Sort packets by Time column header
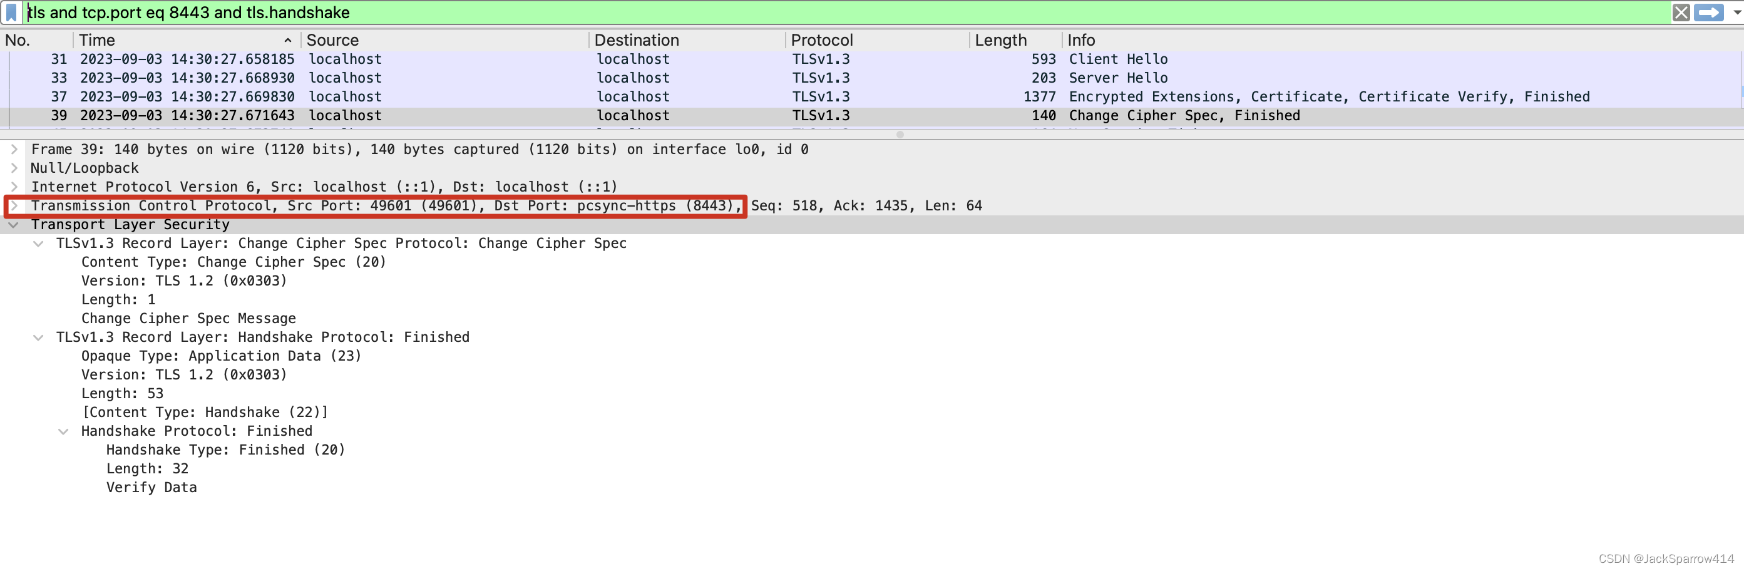 pyautogui.click(x=186, y=40)
